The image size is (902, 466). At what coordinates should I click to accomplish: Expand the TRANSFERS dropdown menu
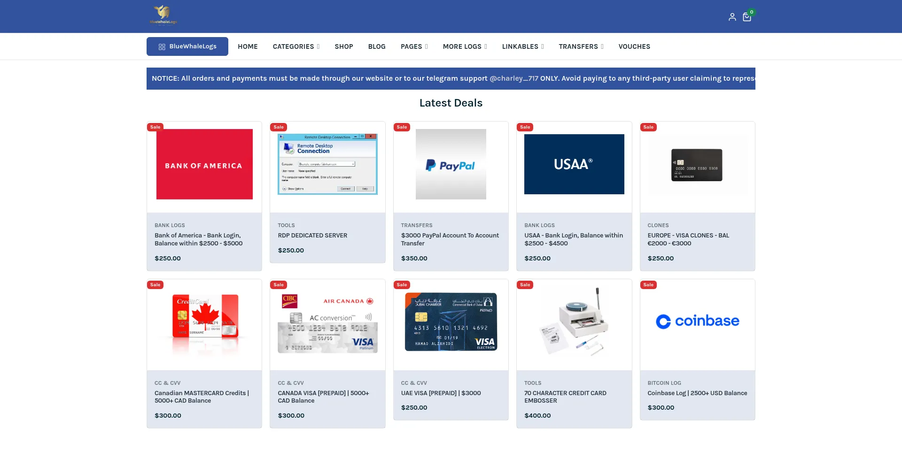click(x=581, y=46)
